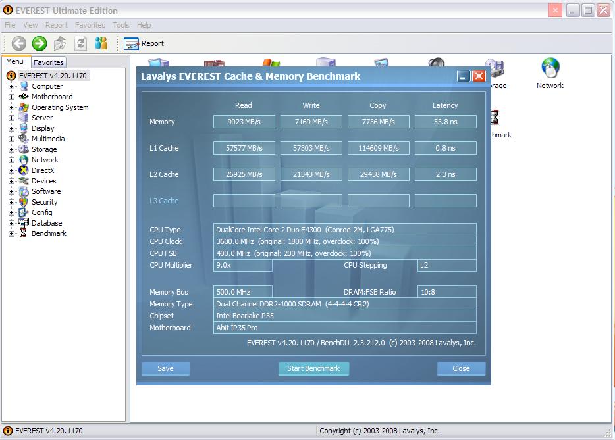Expand the Benchmark tree node
Screen dimensions: 615x440
coord(11,234)
